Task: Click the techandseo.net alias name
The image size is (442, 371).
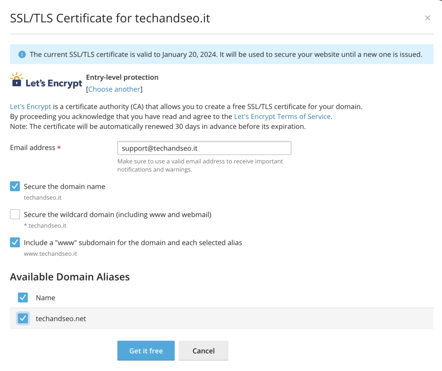Action: tap(61, 319)
